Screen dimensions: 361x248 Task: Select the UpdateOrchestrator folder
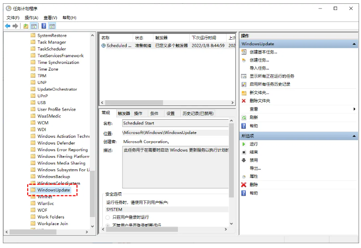57,89
